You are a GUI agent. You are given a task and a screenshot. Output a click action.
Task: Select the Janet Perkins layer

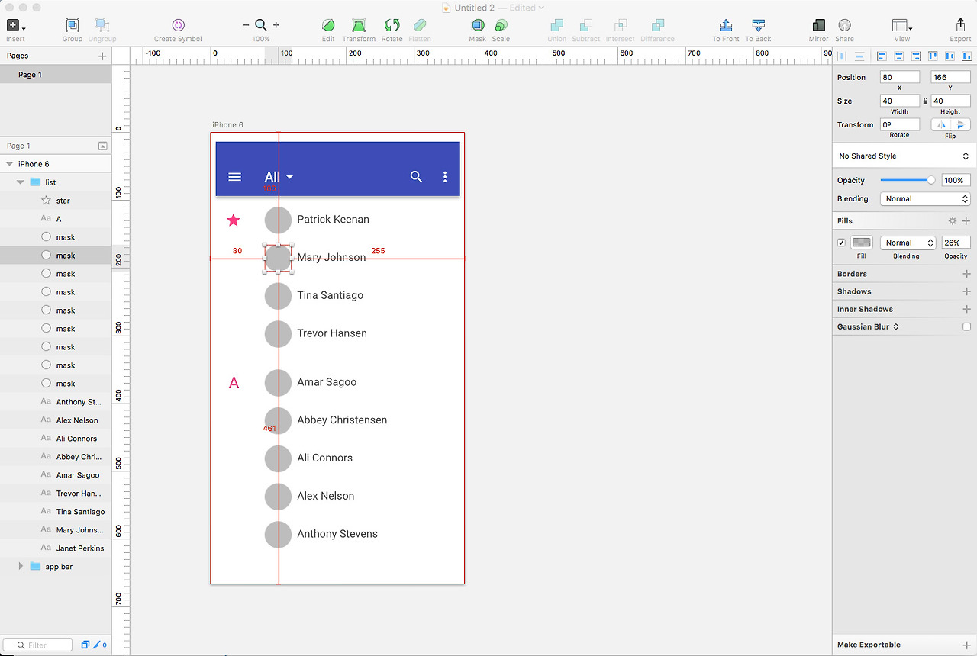56,548
